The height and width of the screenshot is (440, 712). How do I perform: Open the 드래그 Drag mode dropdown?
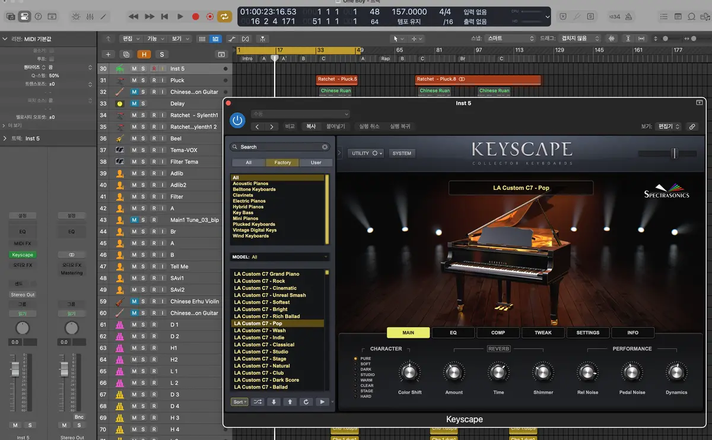(579, 38)
